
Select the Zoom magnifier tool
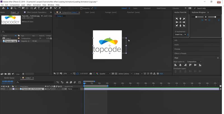click(15, 8)
